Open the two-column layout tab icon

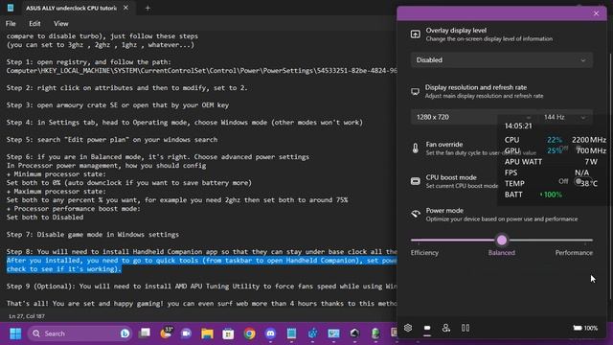465,328
